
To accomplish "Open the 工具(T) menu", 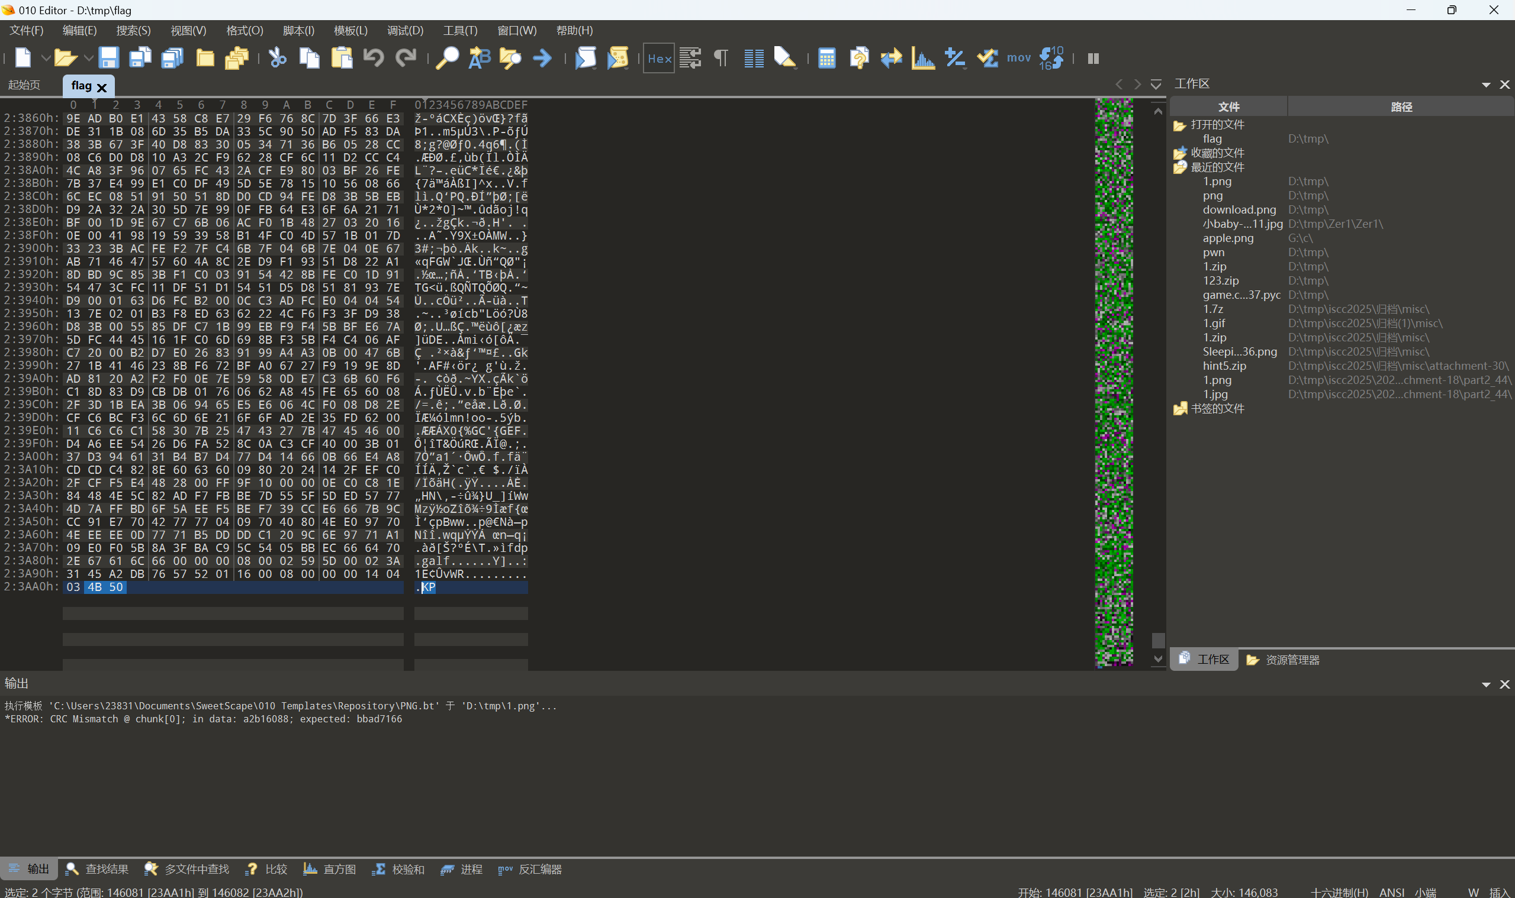I will click(x=460, y=30).
